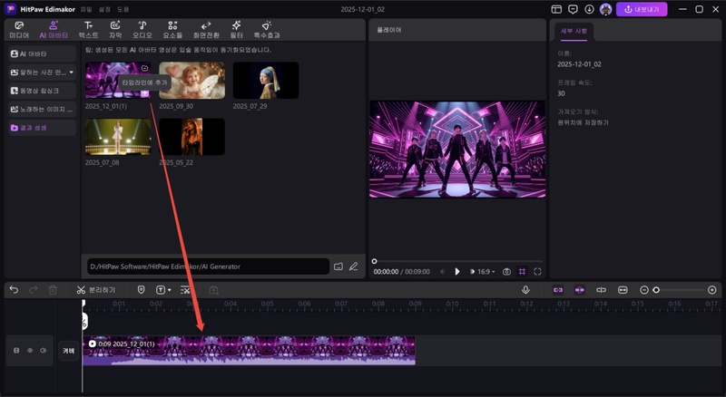Open the folder icon beside the output path
The image size is (726, 397).
click(338, 266)
